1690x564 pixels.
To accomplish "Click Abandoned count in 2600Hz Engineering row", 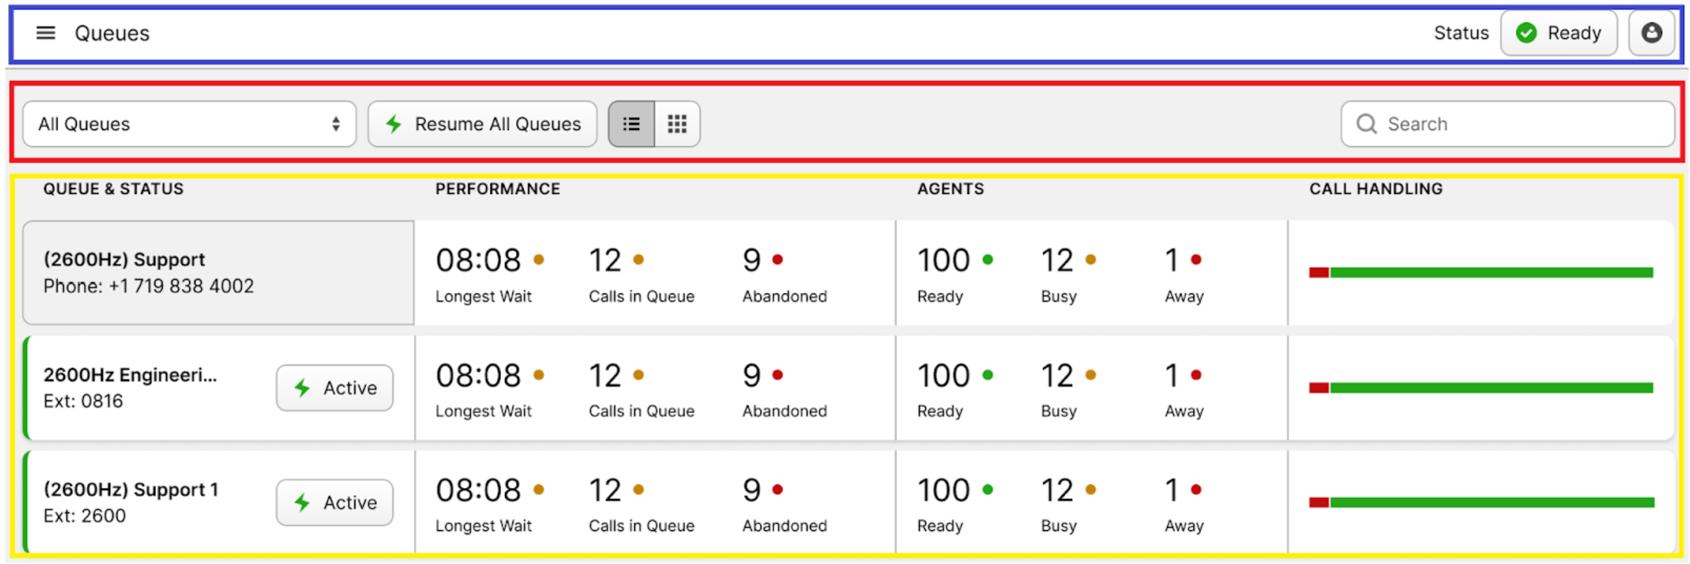I will [752, 376].
